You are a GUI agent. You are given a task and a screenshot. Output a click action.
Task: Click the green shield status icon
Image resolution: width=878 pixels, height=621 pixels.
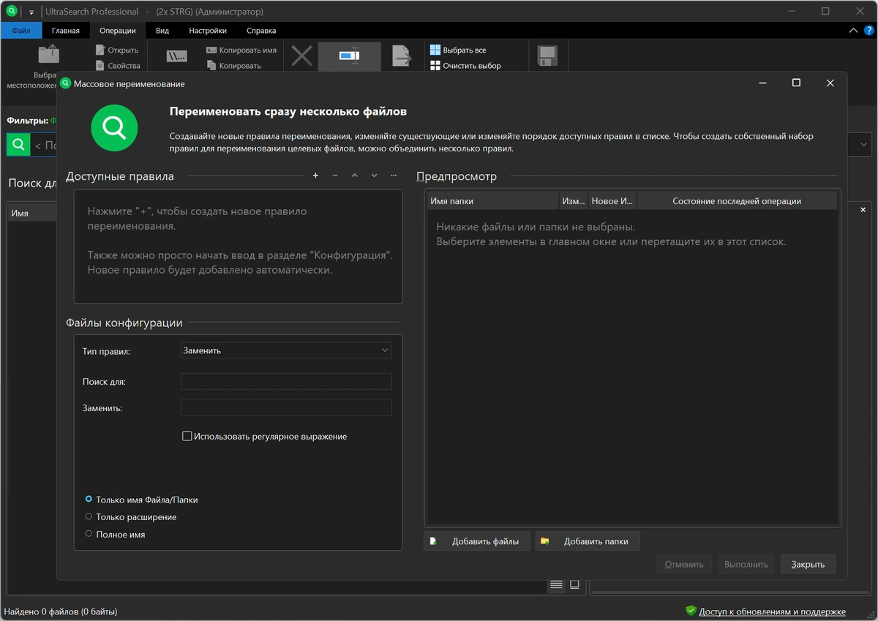691,611
